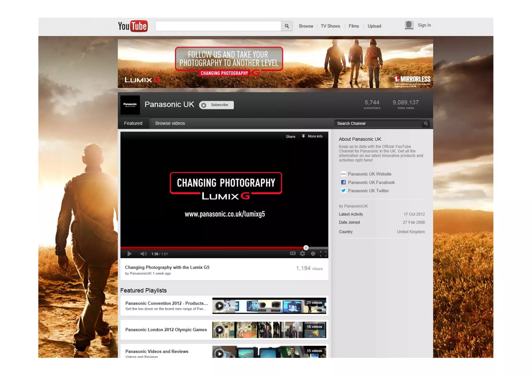The image size is (532, 375).
Task: Click in the Search Channel field
Action: tap(378, 124)
